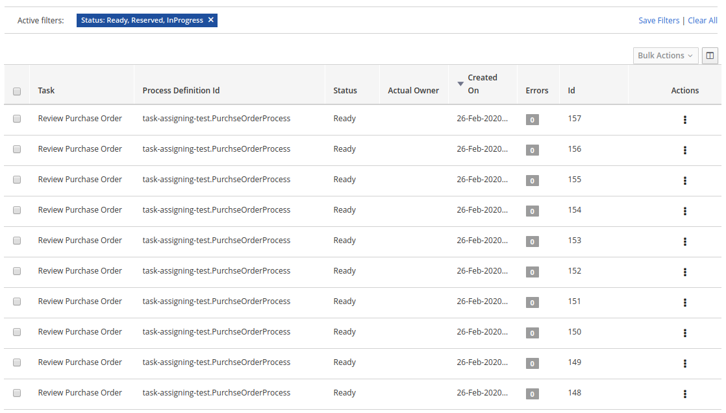Viewport: 726px width, 413px height.
Task: Open actions kebab menu for task 153
Action: pyautogui.click(x=684, y=242)
